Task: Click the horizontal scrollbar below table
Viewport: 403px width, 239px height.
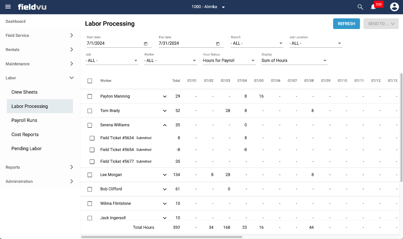Action: (x=161, y=237)
